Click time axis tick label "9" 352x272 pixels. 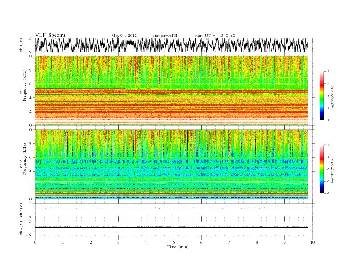(284, 242)
